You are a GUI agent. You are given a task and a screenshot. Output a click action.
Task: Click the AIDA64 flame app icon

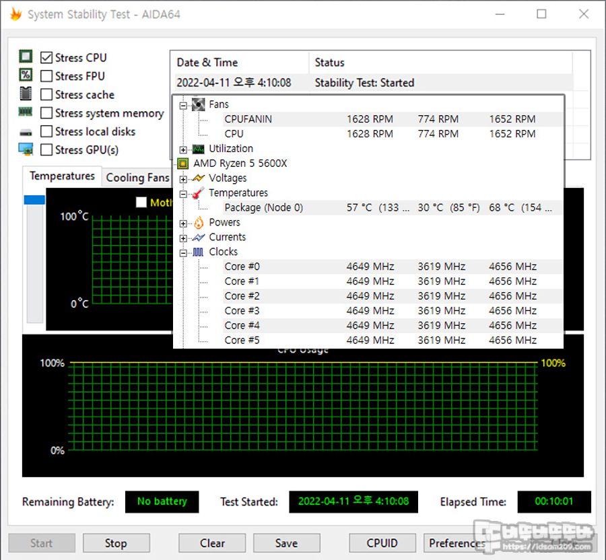pos(15,14)
